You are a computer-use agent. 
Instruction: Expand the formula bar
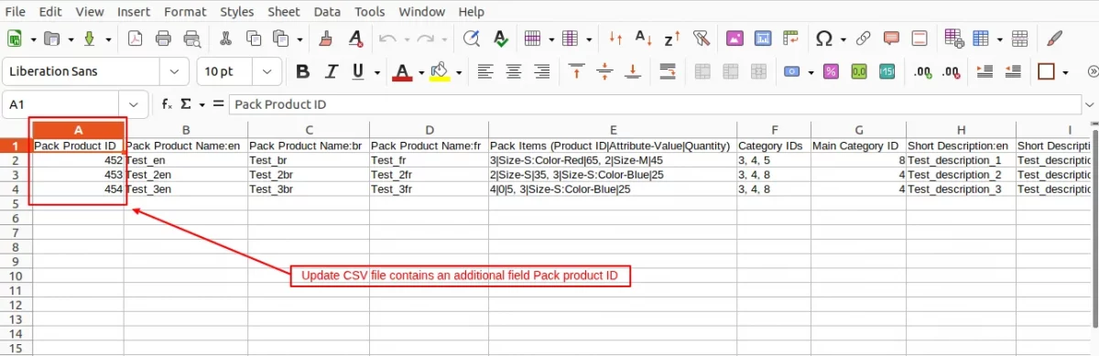1090,104
